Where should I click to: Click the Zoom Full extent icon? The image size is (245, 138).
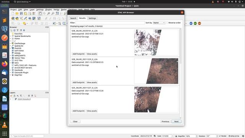point(57,14)
